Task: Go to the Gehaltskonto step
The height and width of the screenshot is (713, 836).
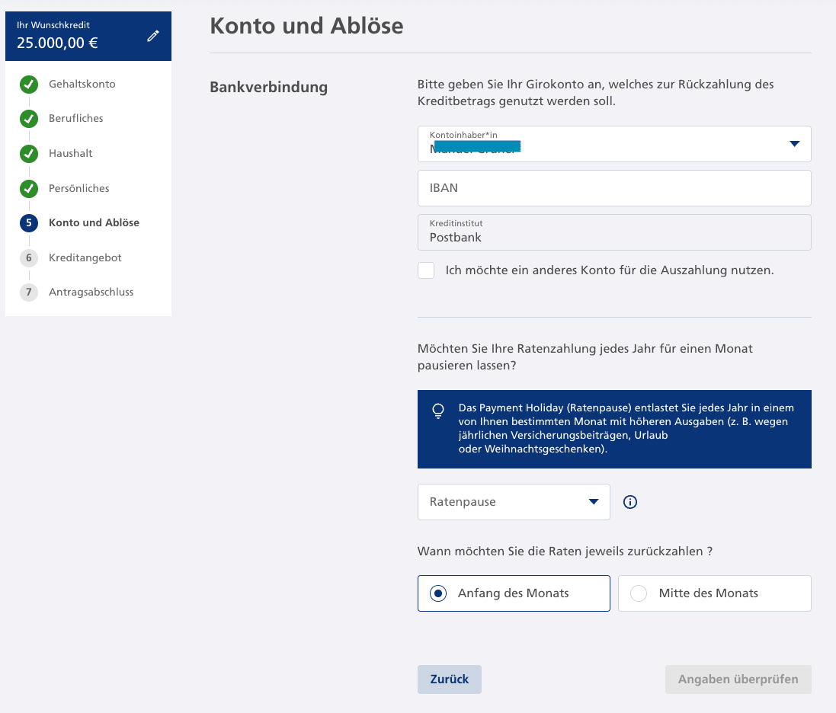Action: tap(82, 84)
